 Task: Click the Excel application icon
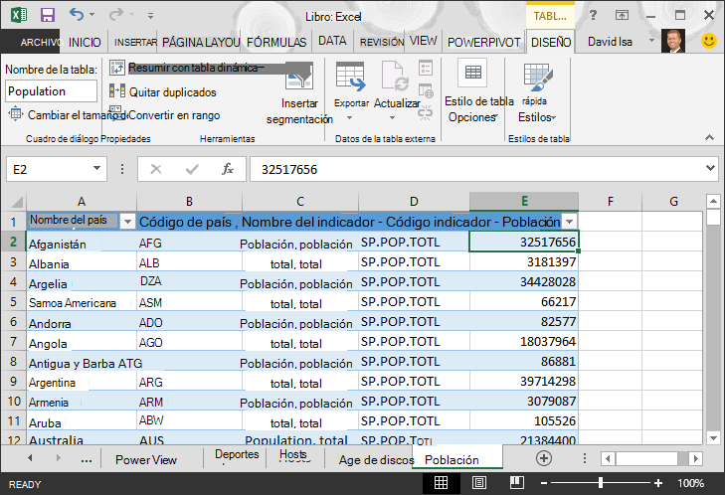(19, 15)
